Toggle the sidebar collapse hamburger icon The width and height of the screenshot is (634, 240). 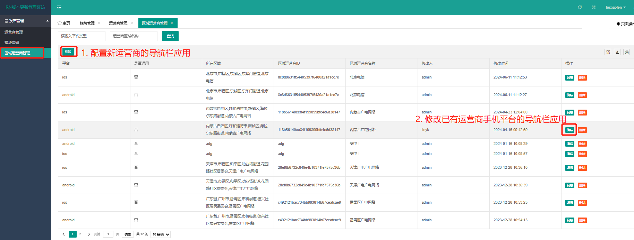click(59, 7)
